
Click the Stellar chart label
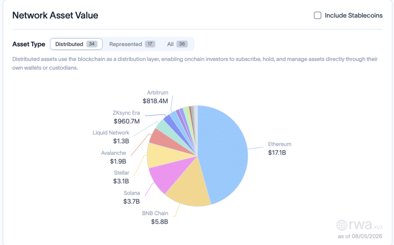(122, 172)
